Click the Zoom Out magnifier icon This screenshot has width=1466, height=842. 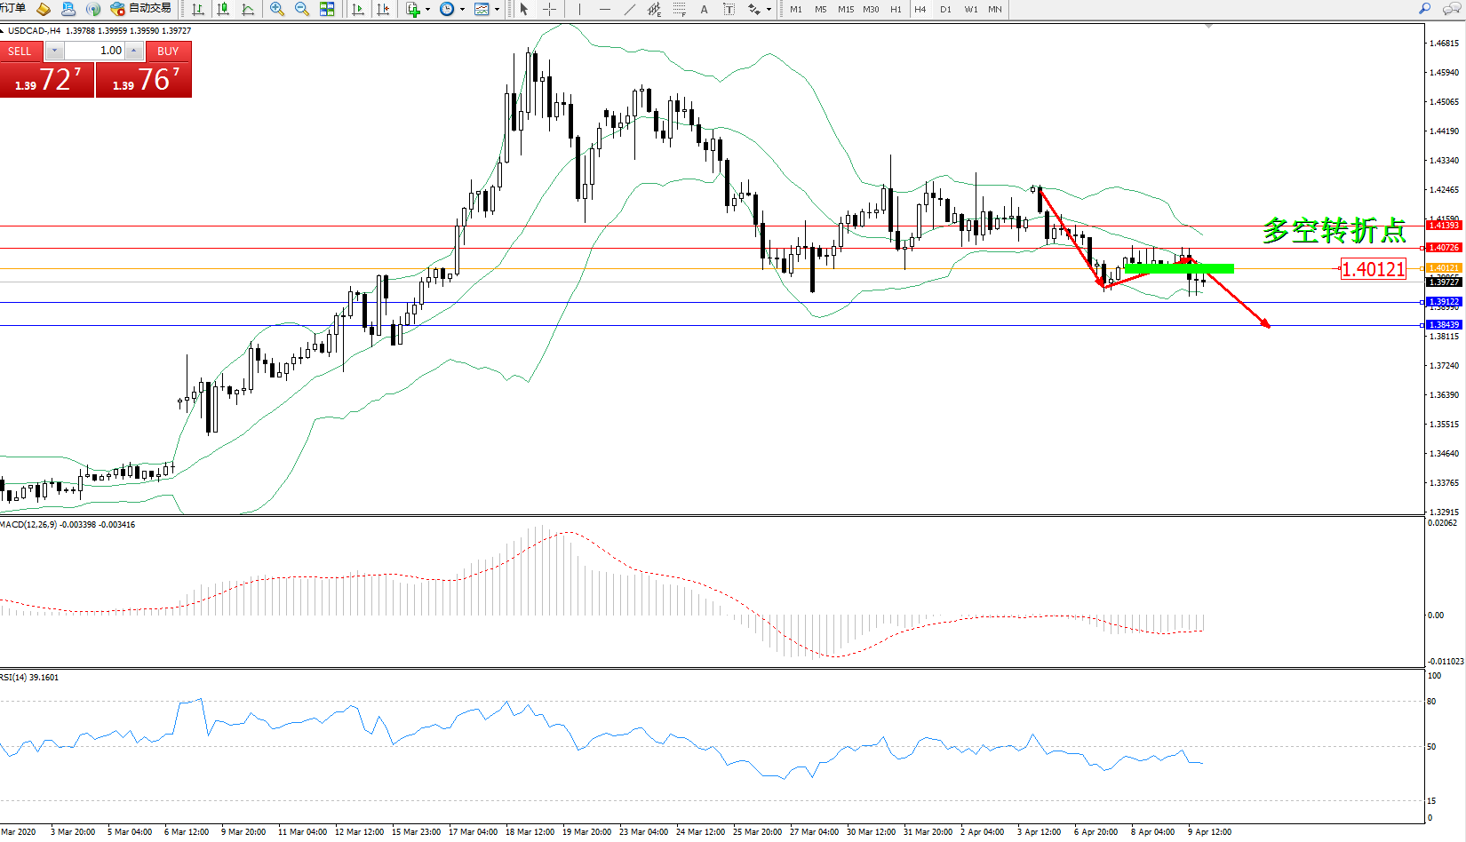(x=302, y=9)
